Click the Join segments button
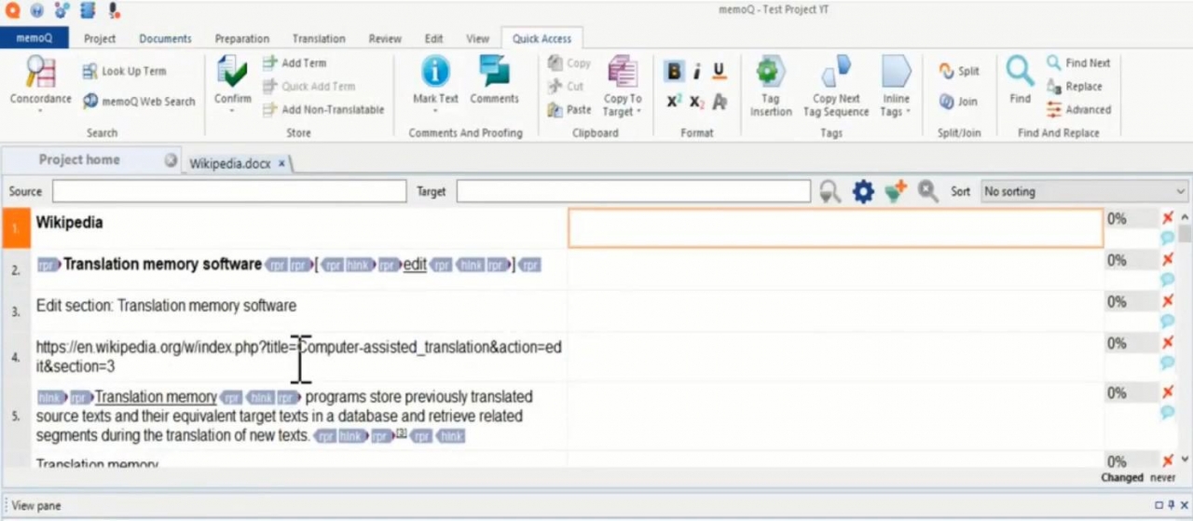The image size is (1193, 521). [x=959, y=102]
